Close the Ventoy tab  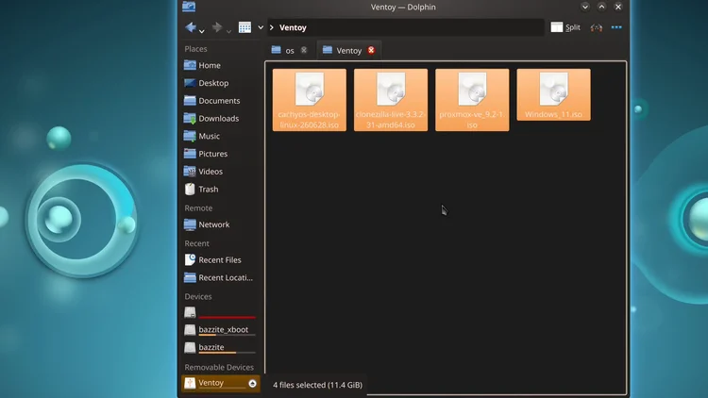click(x=371, y=50)
